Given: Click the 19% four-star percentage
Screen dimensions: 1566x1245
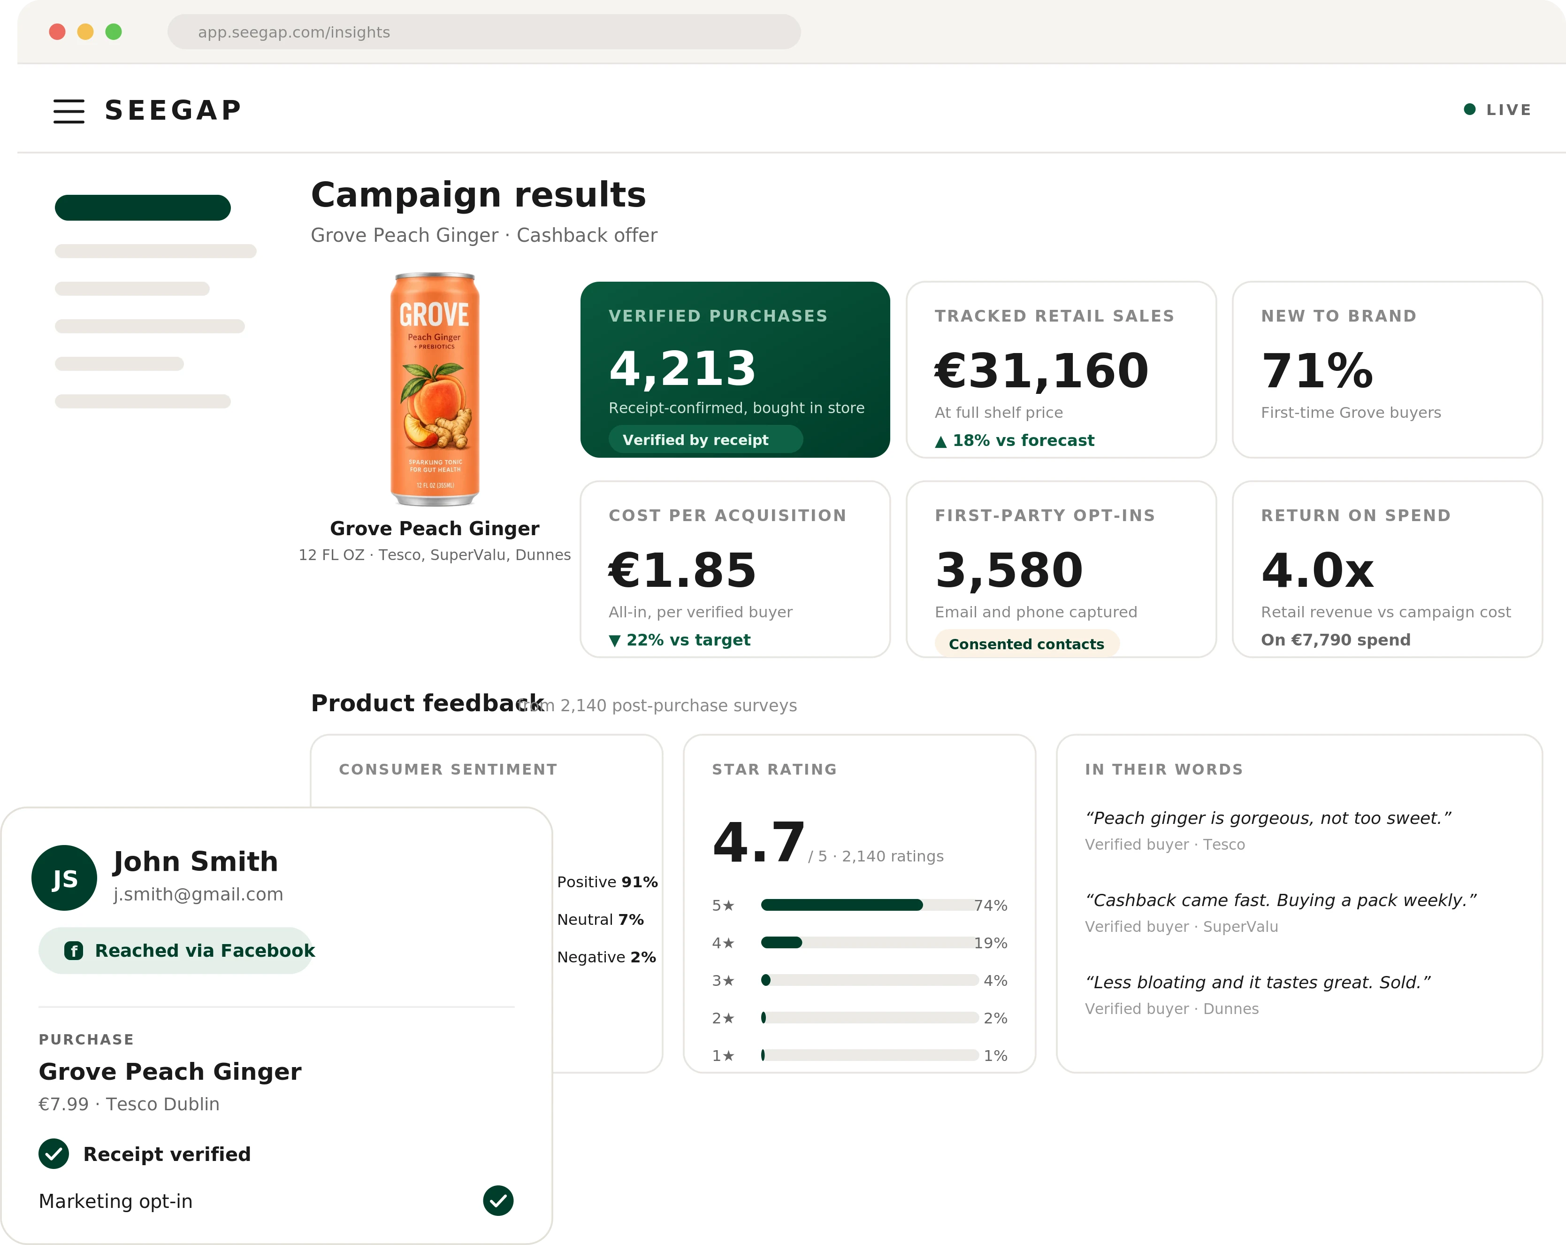Looking at the screenshot, I should [x=990, y=944].
